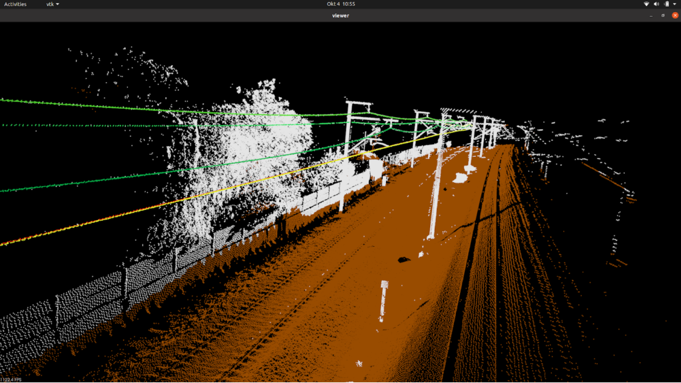Pick the short white signal post
681x383 pixels.
383,299
